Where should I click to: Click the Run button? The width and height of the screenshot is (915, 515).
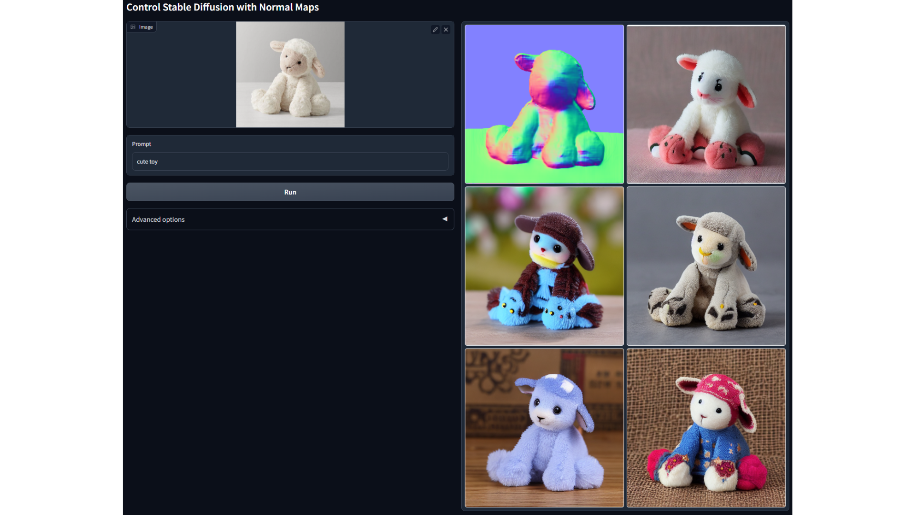(290, 192)
